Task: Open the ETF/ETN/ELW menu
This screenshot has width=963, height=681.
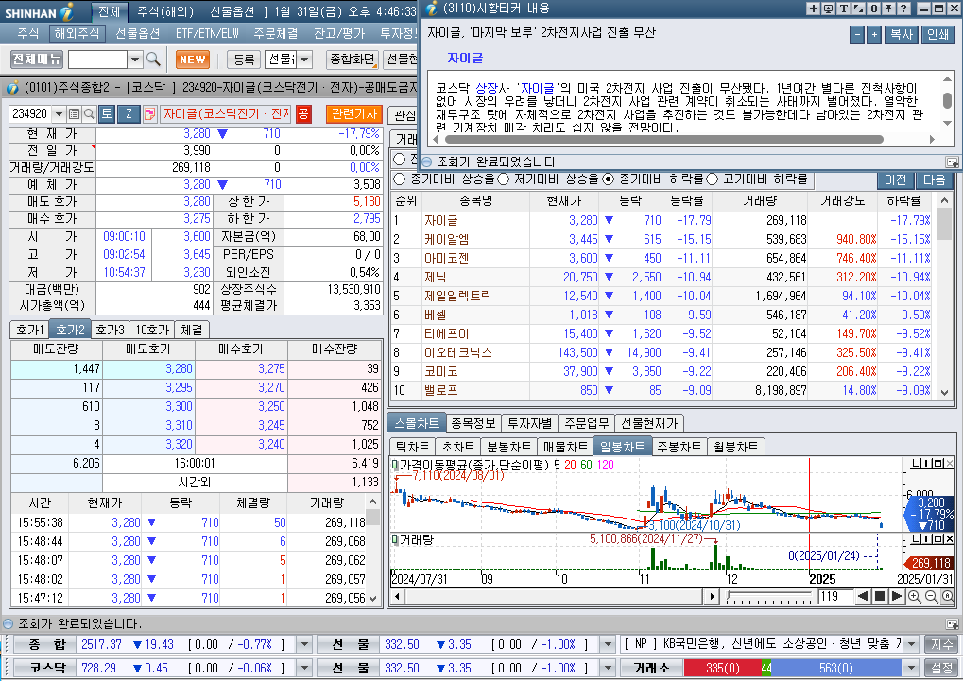Action: coord(207,33)
